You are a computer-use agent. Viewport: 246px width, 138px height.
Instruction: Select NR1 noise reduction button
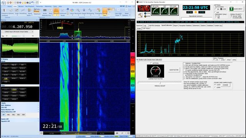point(8,115)
